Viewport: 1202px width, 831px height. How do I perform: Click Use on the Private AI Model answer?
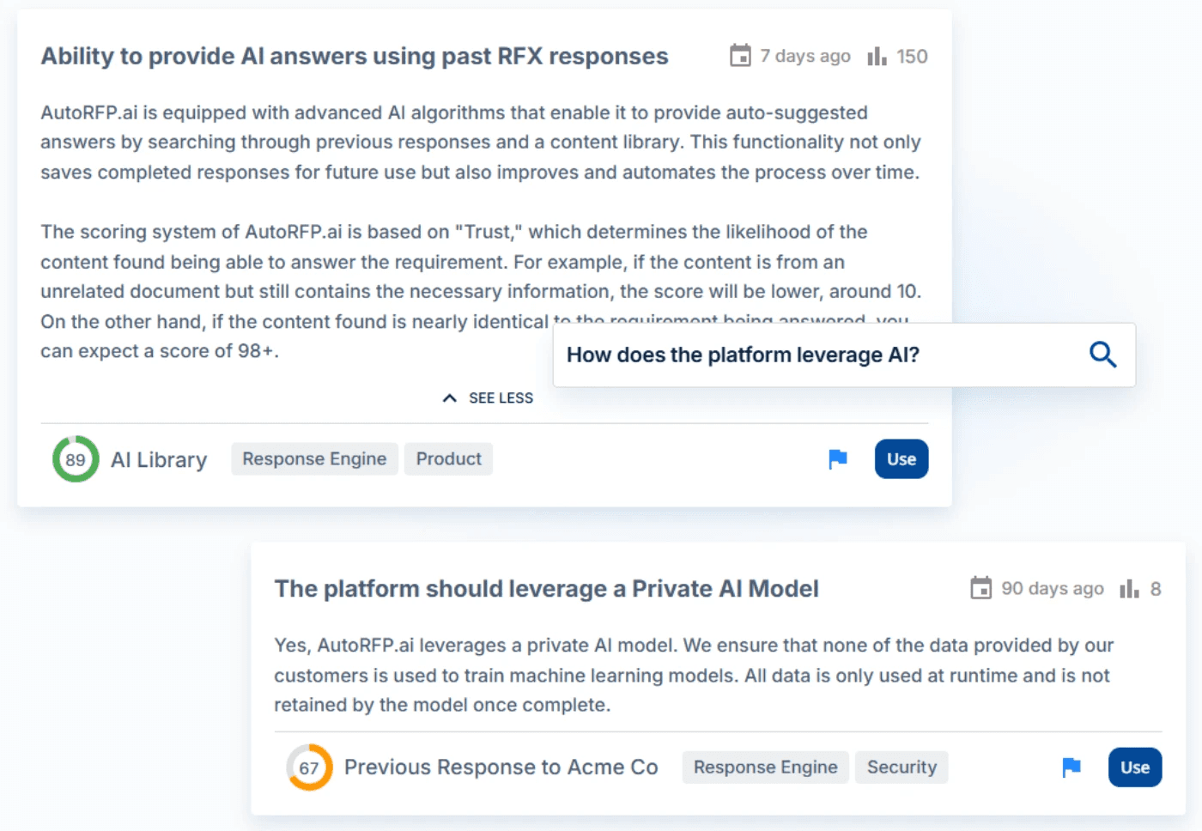click(1134, 767)
